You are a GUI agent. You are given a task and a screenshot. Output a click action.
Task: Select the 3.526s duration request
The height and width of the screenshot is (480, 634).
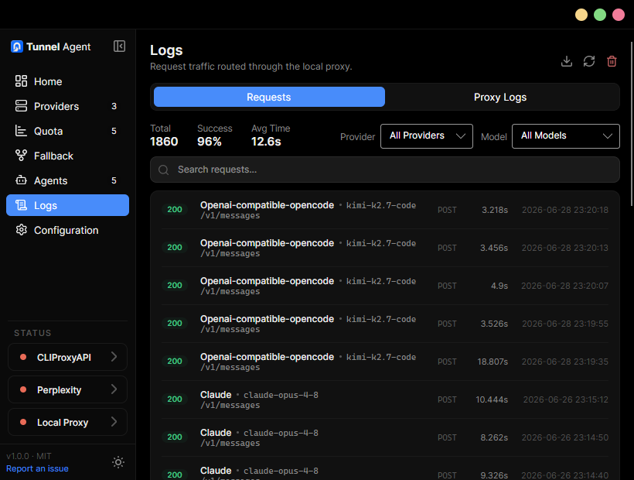[385, 324]
